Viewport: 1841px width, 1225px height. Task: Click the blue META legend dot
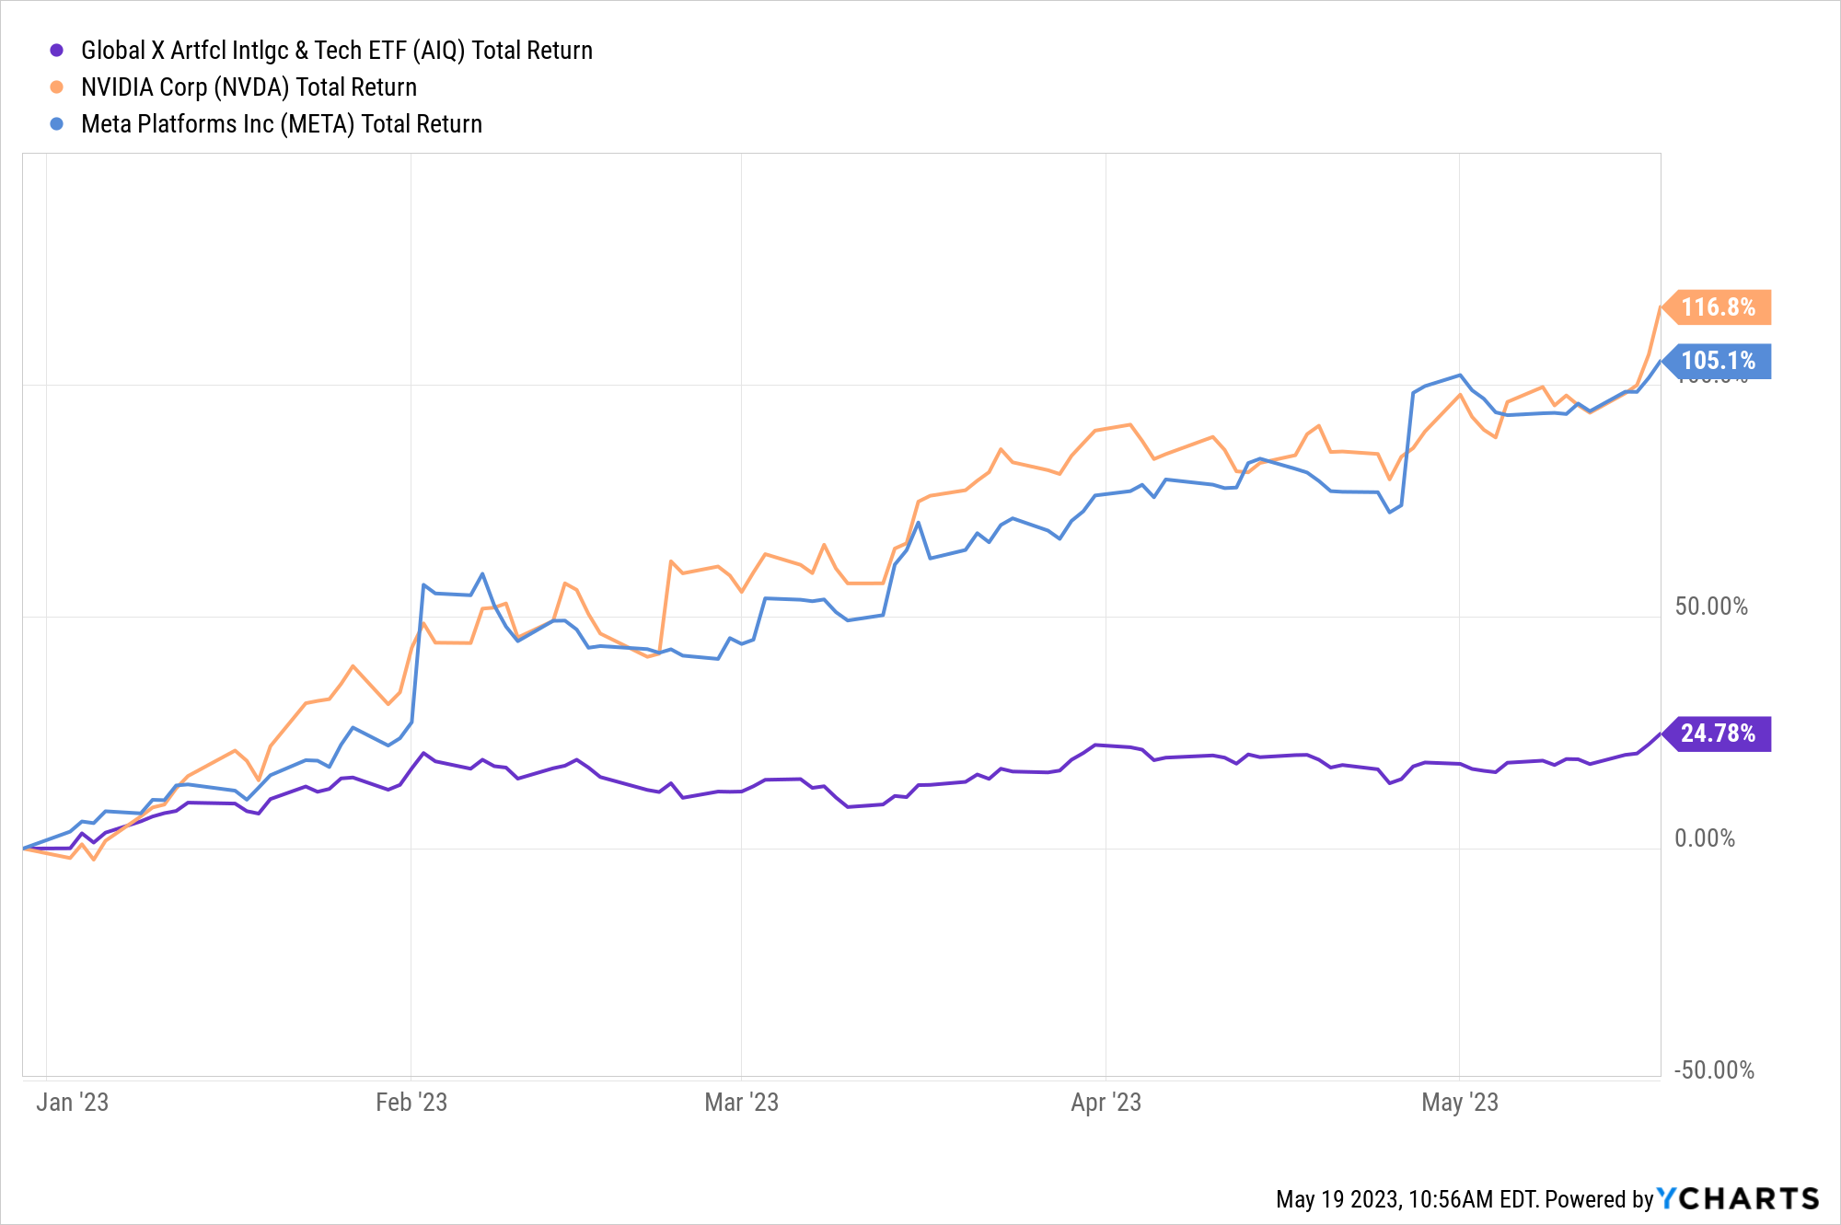(x=57, y=124)
